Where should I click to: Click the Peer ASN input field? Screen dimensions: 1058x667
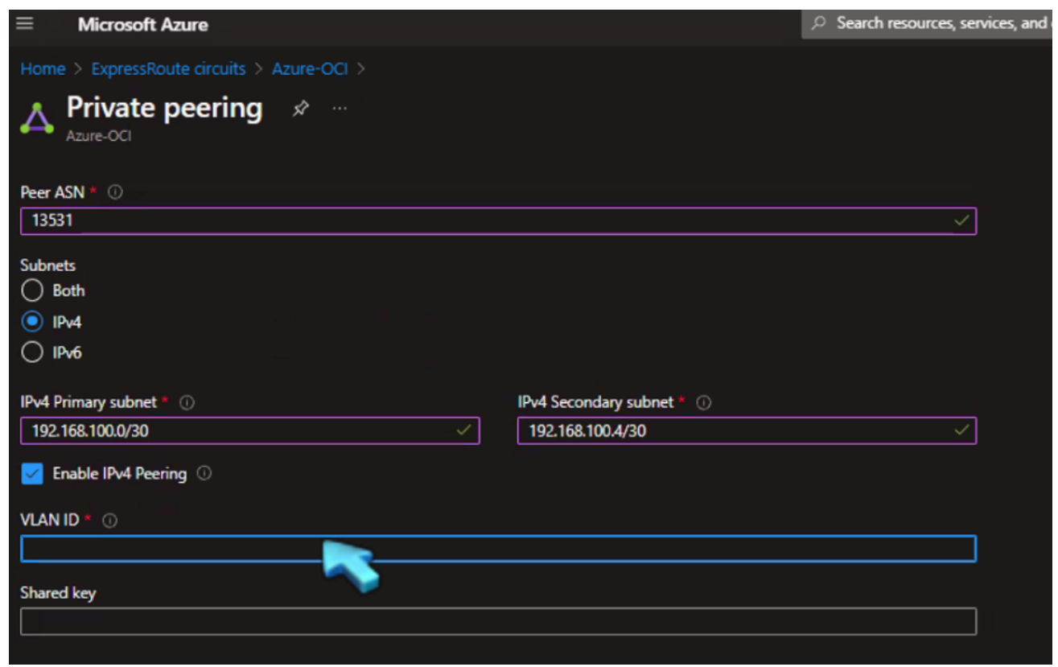pos(483,221)
